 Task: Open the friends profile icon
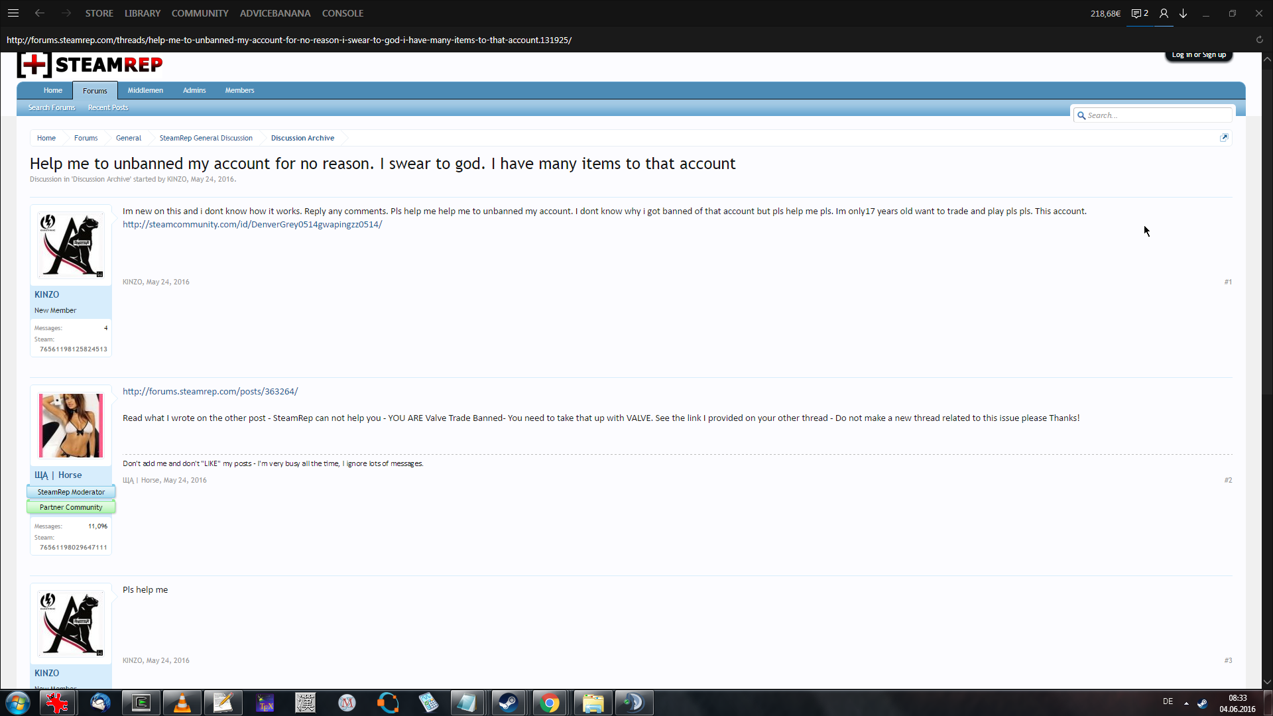[x=1164, y=13]
